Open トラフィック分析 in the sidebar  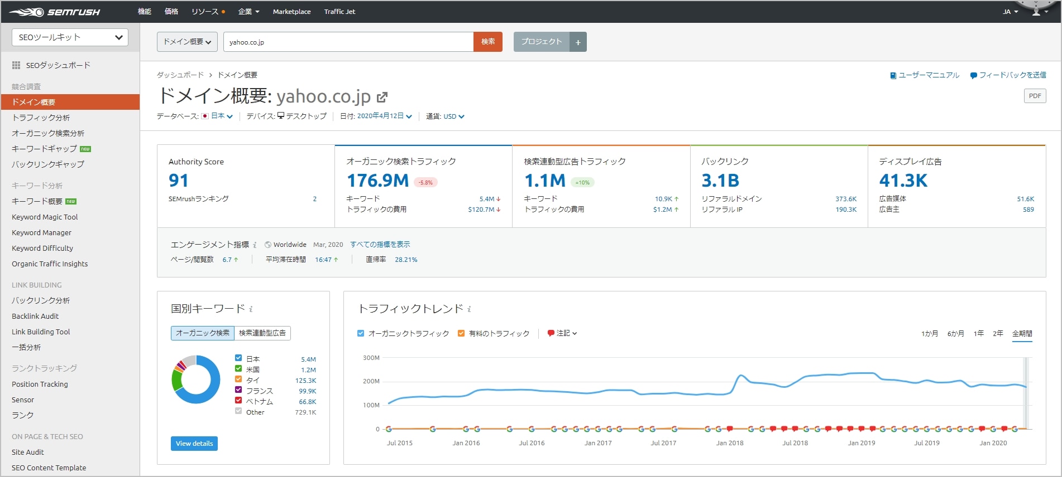pyautogui.click(x=41, y=118)
